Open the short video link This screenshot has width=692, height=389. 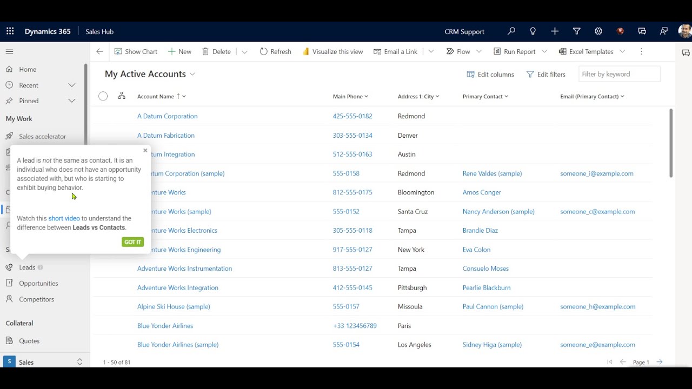(64, 218)
